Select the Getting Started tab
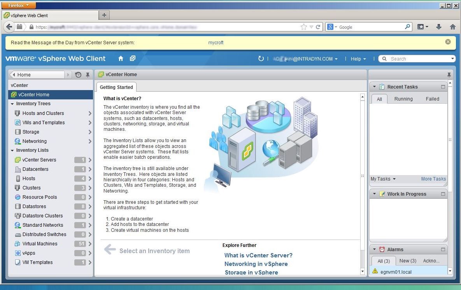461x290 pixels. pos(116,87)
